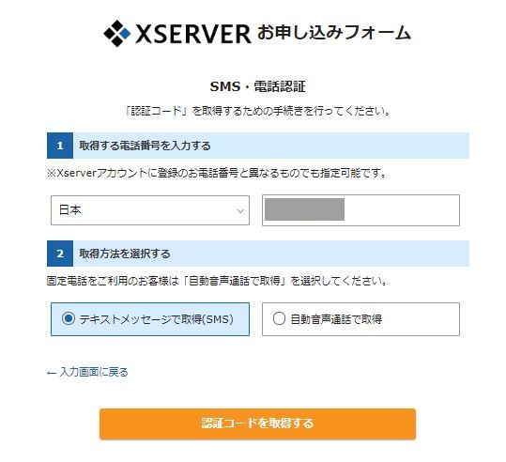Click the phone number input field
The height and width of the screenshot is (462, 506).
(360, 210)
